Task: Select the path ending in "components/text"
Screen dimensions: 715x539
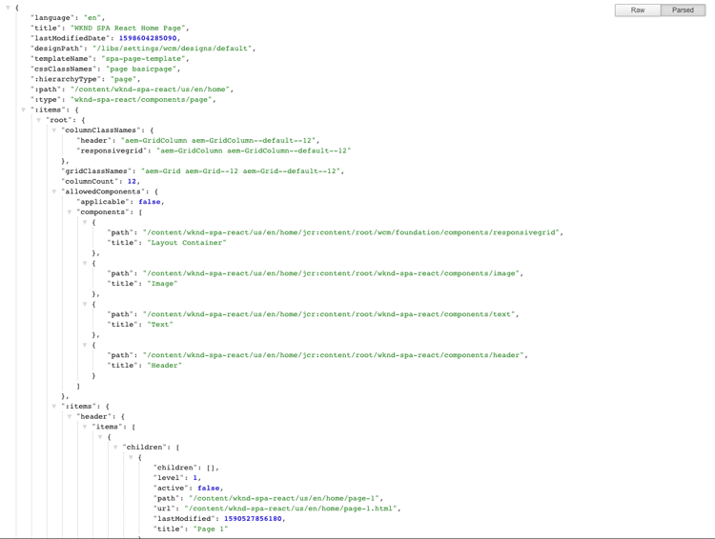Action: (x=329, y=314)
